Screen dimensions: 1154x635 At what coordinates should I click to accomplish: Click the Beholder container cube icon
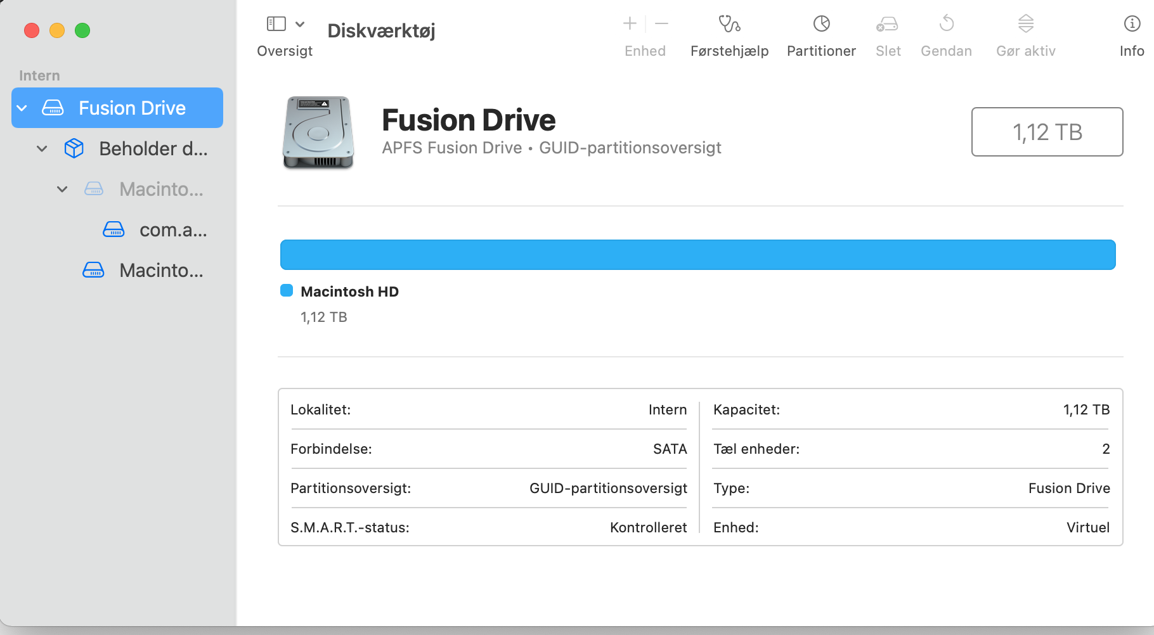74,148
